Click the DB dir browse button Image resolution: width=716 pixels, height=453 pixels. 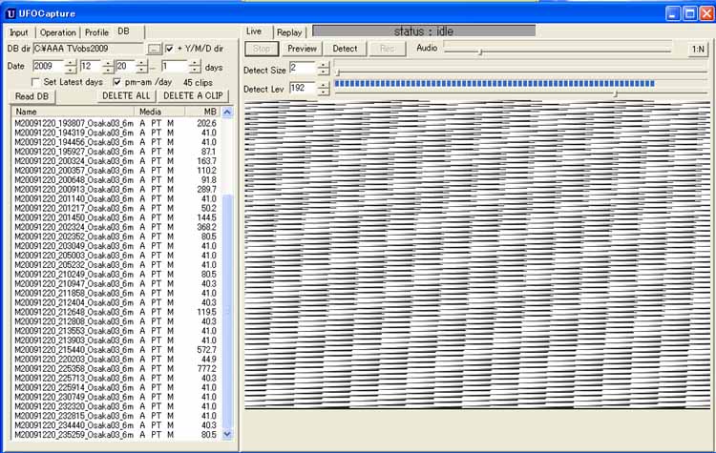point(155,49)
